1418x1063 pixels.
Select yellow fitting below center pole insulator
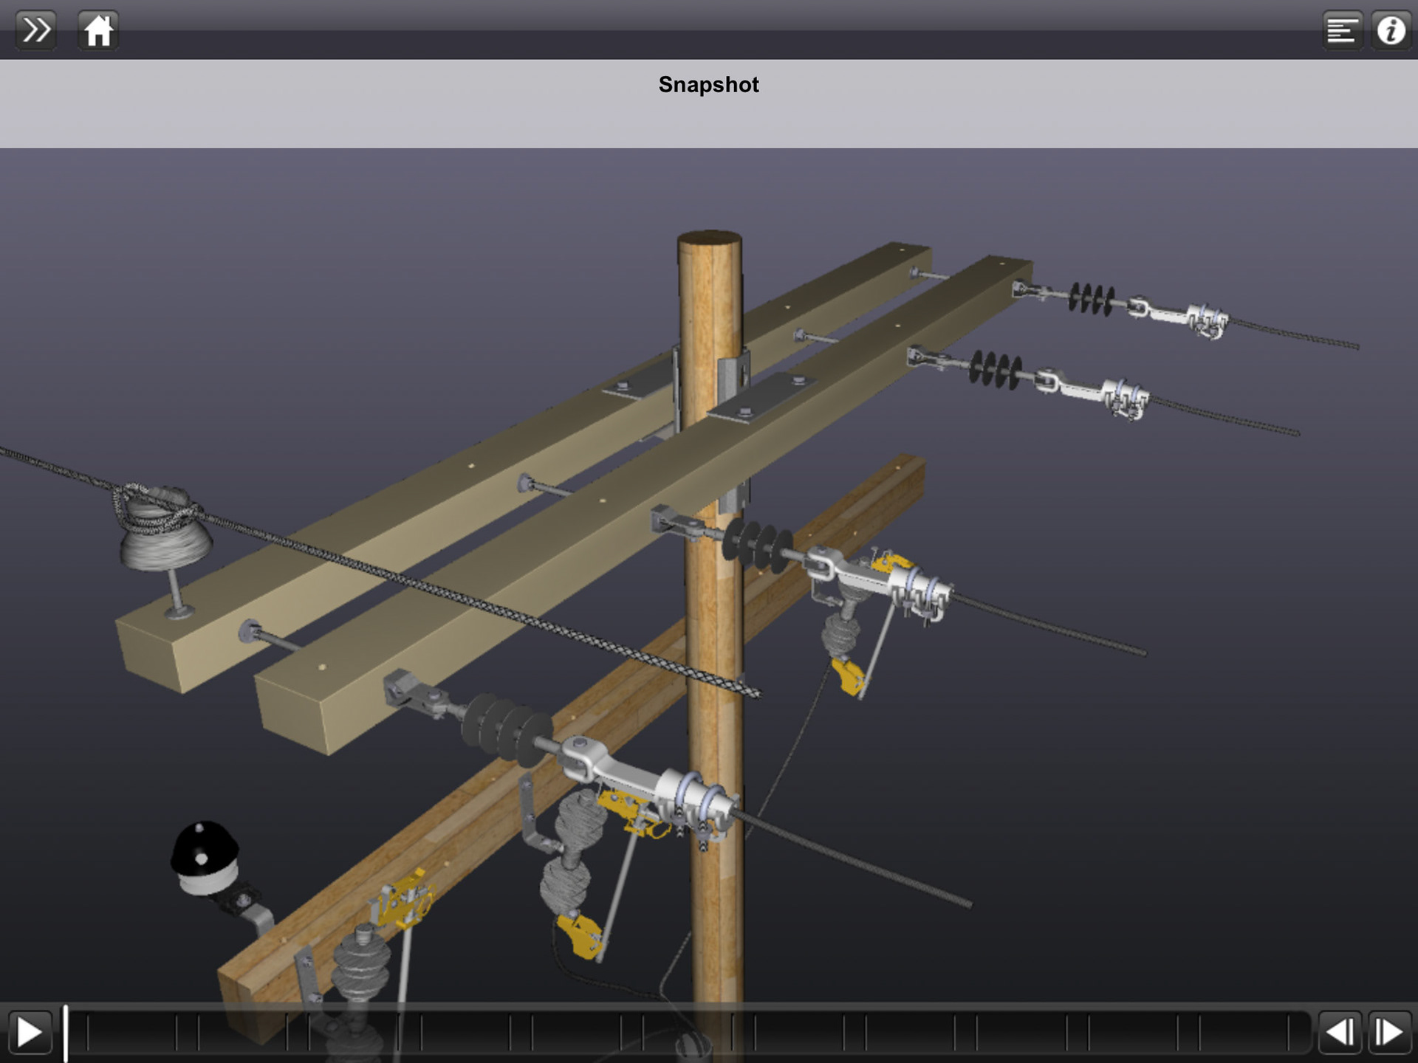pyautogui.click(x=849, y=675)
